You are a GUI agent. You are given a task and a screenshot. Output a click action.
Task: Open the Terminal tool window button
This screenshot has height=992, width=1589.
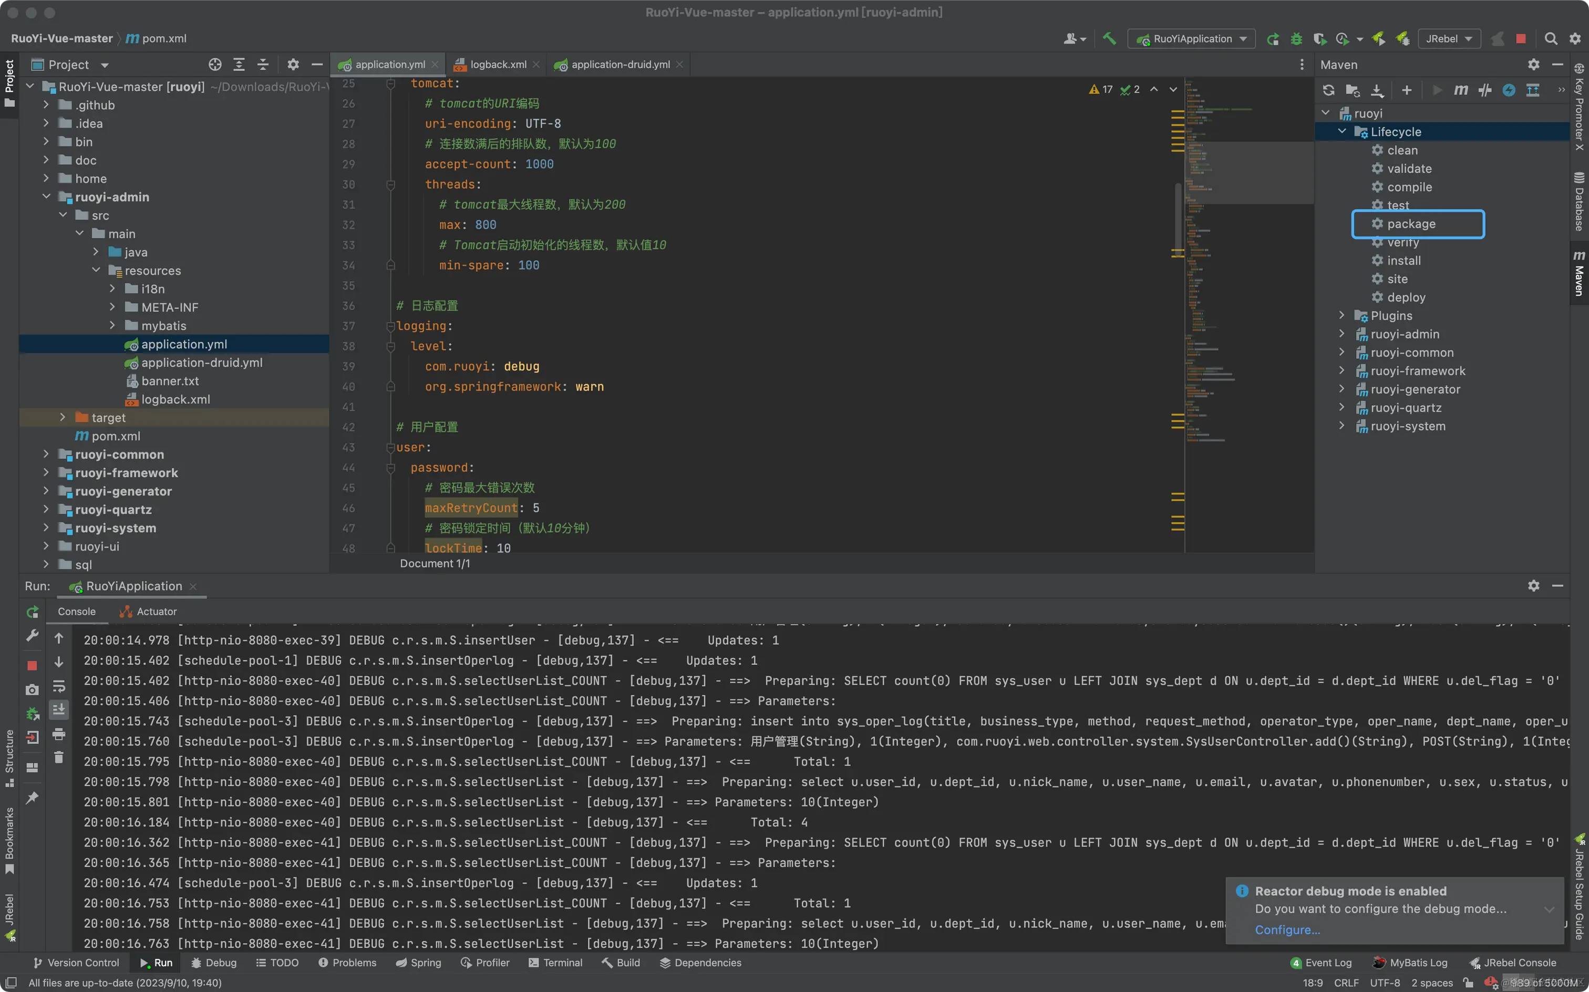[556, 963]
